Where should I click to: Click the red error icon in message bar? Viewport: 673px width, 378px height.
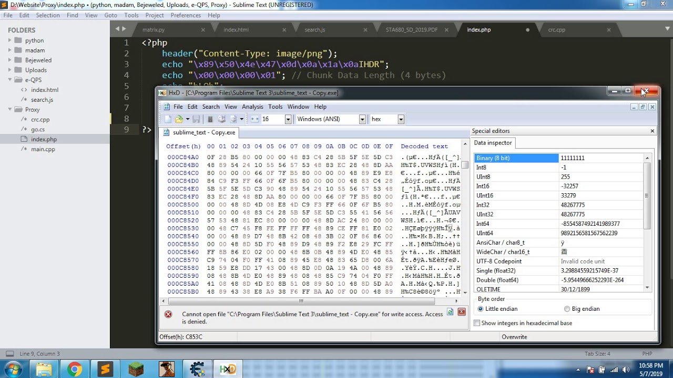coord(168,314)
